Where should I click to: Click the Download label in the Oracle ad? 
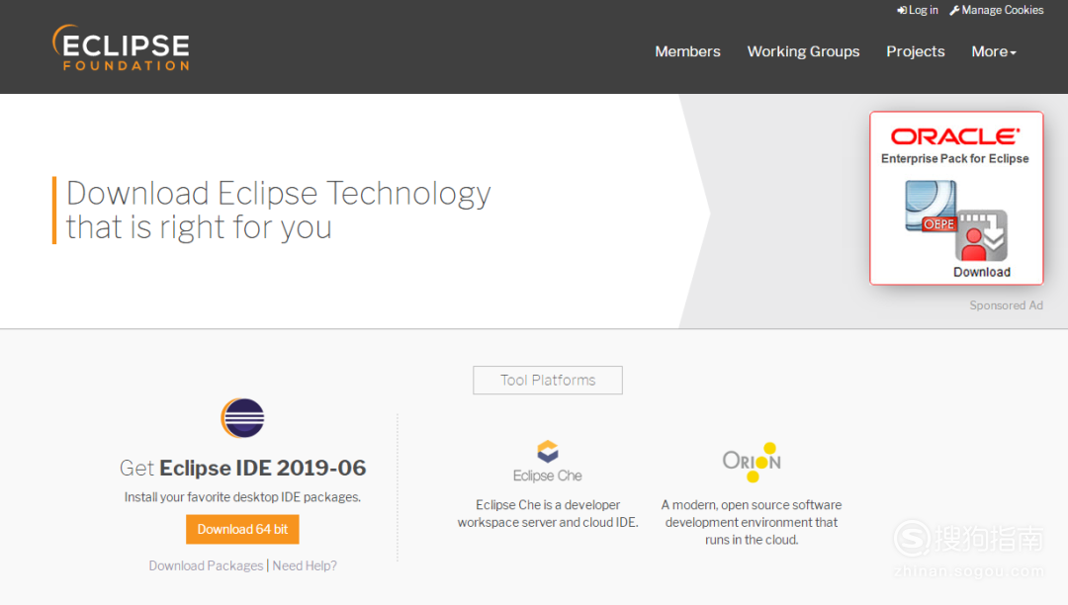pyautogui.click(x=982, y=272)
